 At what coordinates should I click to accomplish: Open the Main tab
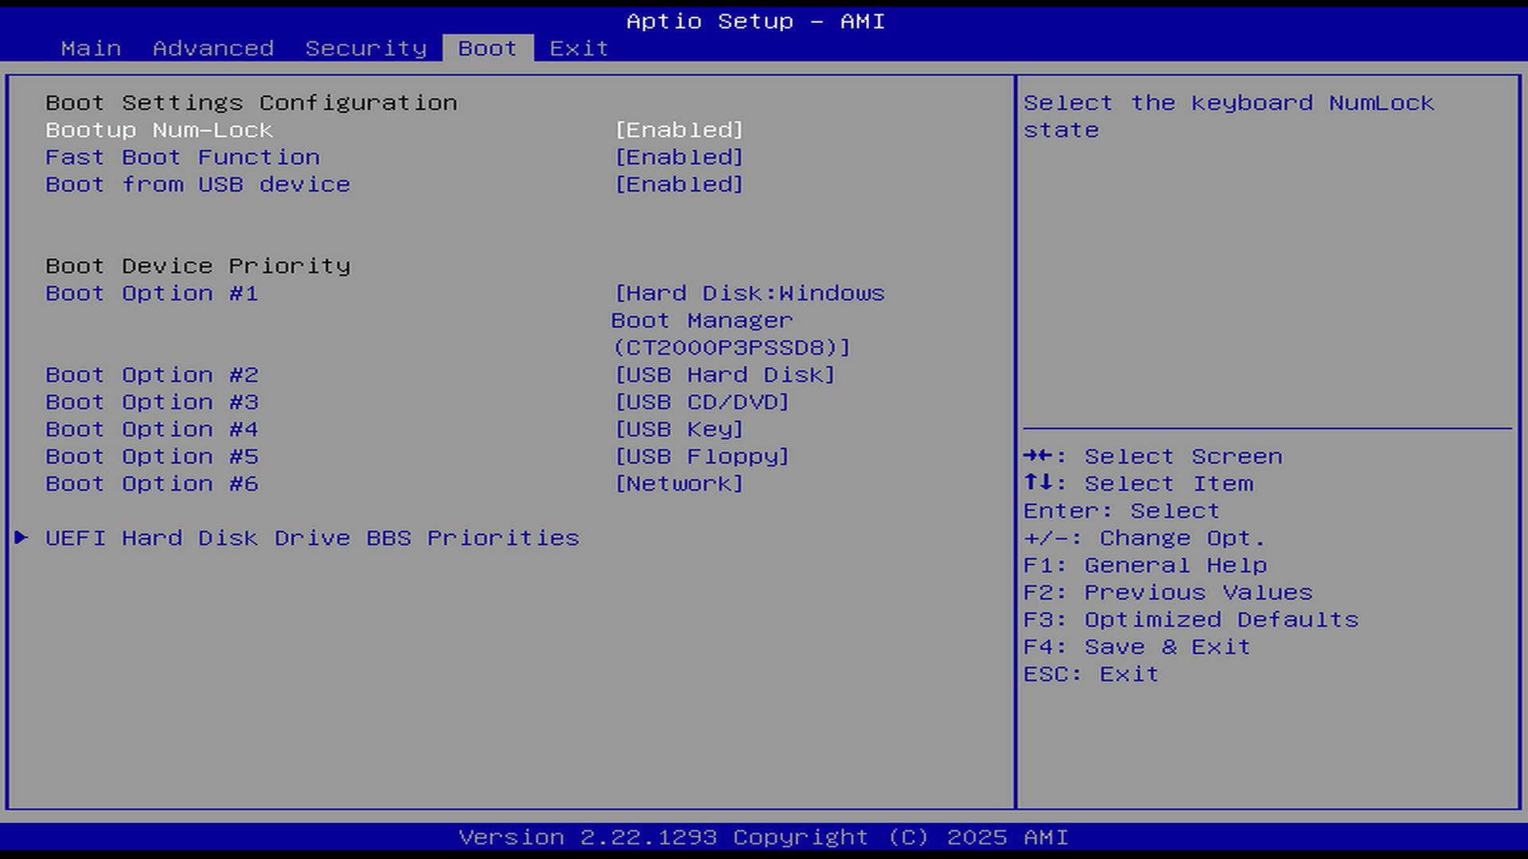click(91, 49)
